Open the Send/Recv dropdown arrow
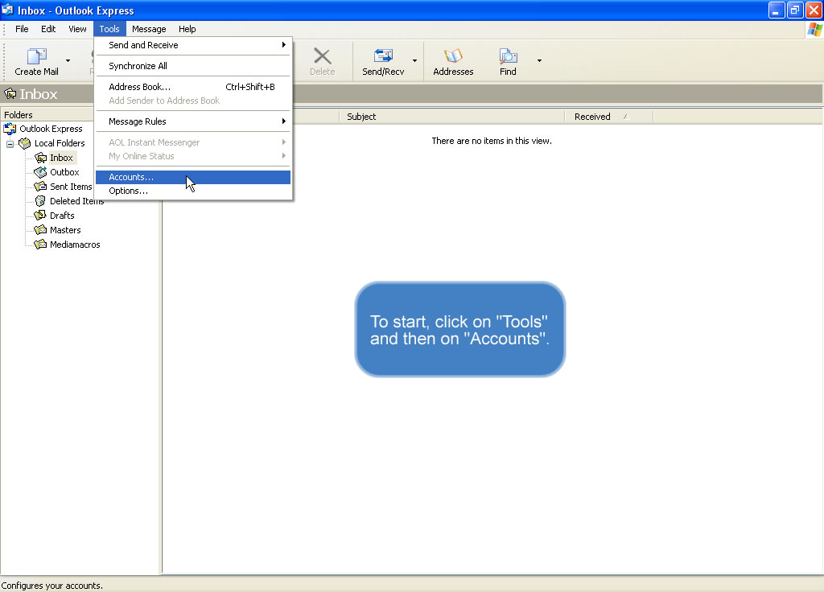 (x=415, y=60)
